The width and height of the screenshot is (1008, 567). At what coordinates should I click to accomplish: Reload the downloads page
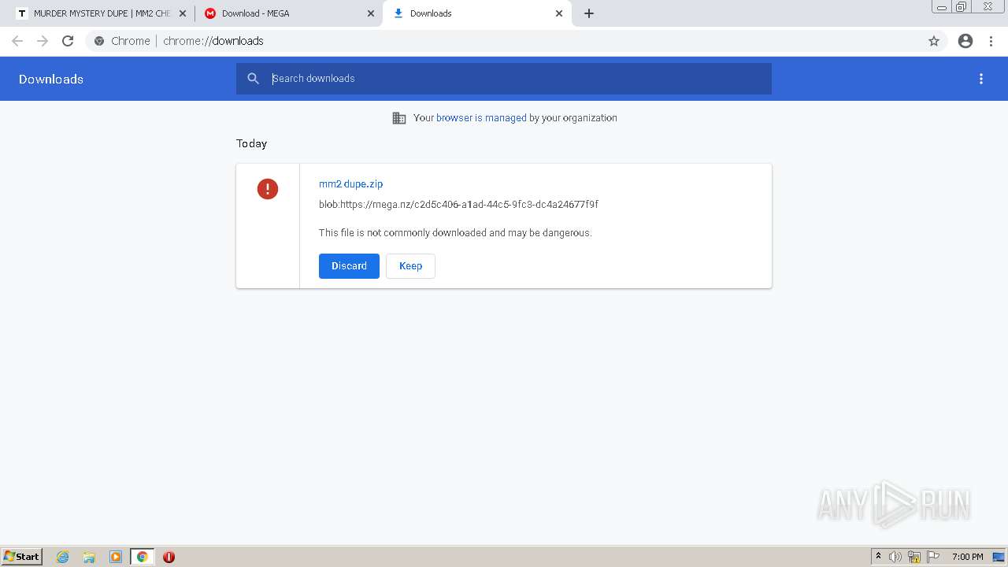pos(68,41)
